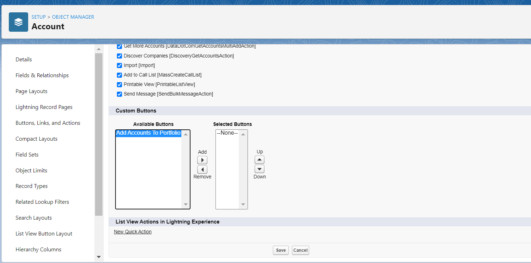Select Add Accounts To Portfolio in Available Buttons

coord(148,133)
